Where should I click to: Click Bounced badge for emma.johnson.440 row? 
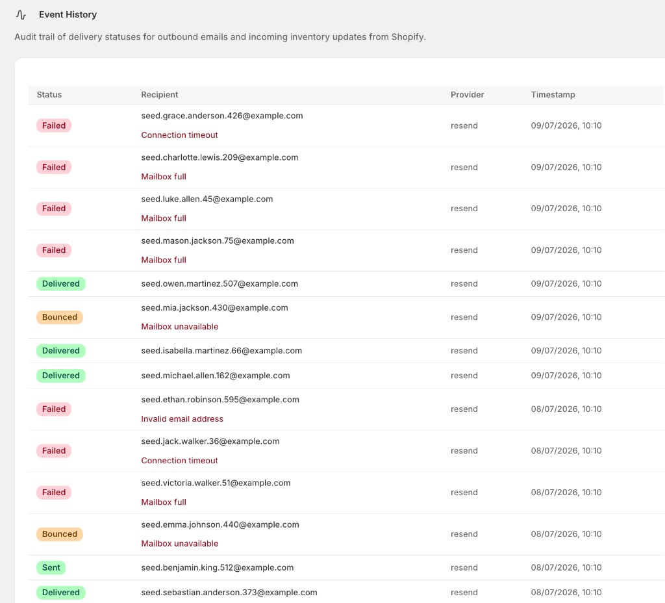[x=60, y=534]
